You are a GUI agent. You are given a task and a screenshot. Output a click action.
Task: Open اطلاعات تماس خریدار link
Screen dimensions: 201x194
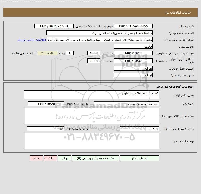point(32,40)
